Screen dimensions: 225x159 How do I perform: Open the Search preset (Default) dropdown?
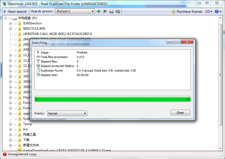(x=75, y=11)
